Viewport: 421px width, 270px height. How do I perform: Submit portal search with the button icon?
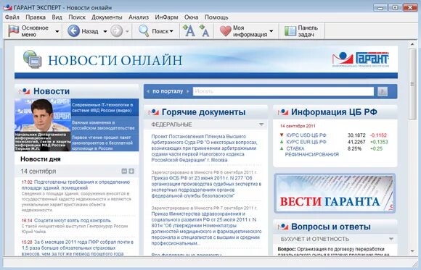[383, 92]
